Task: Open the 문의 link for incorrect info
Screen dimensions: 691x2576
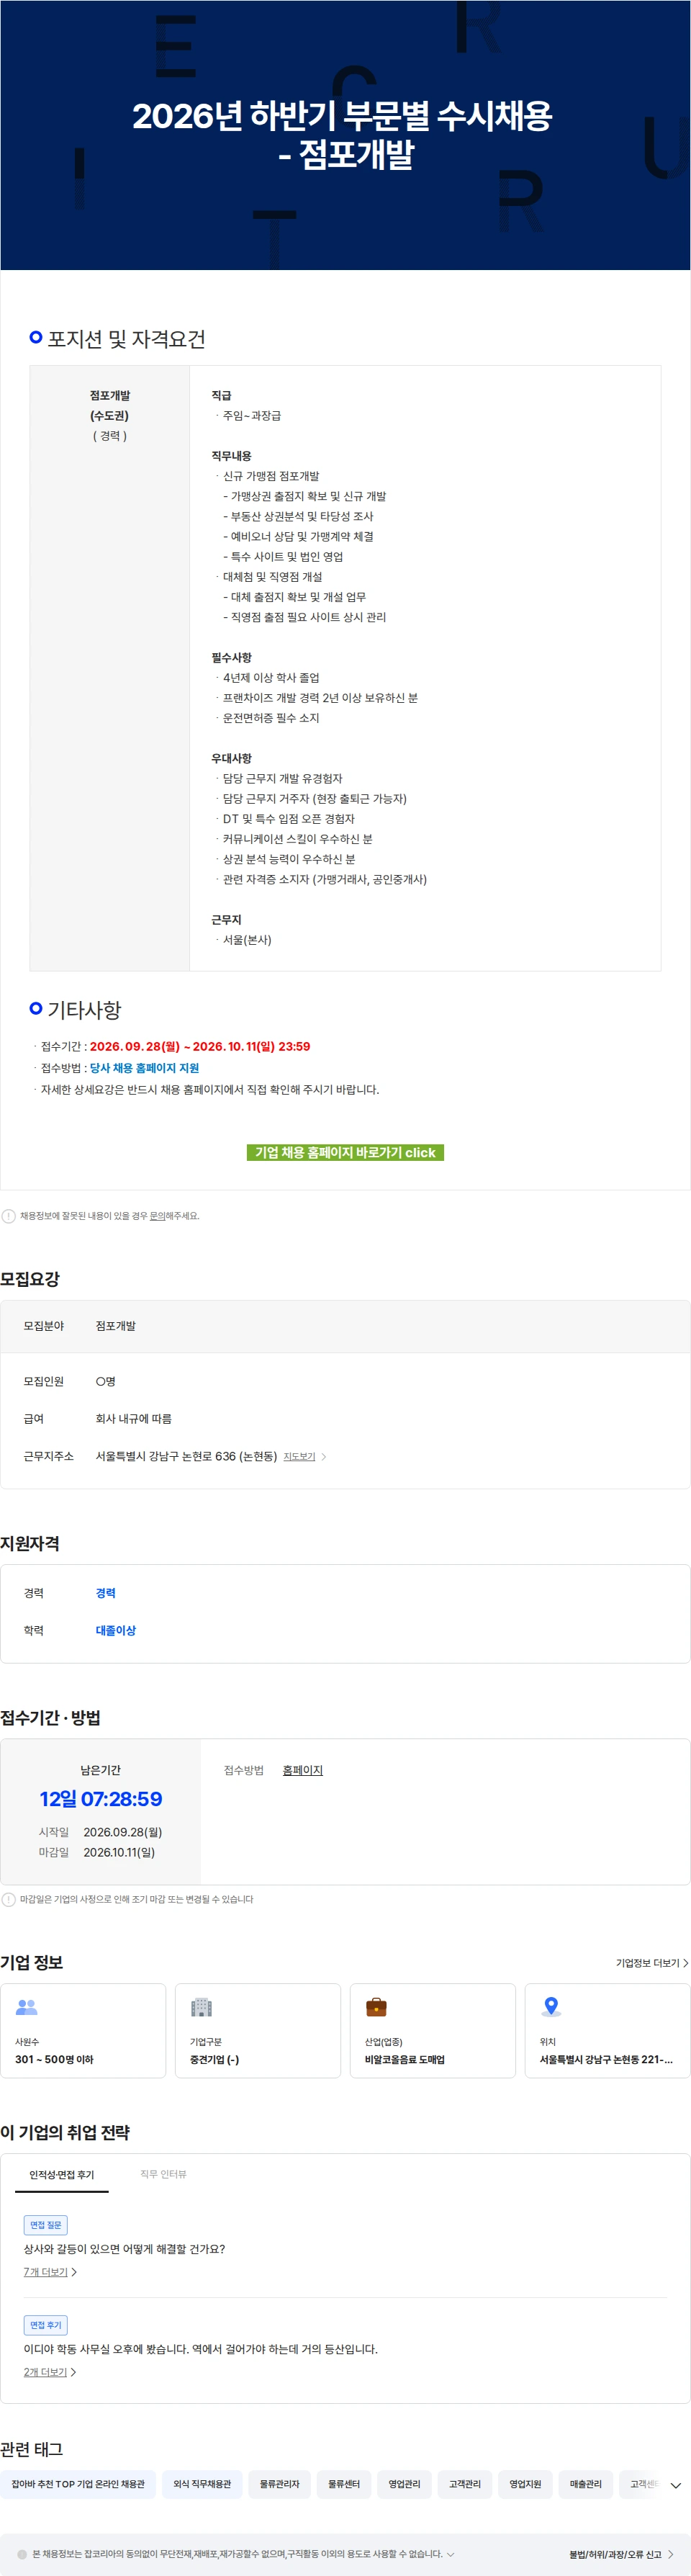Action: pyautogui.click(x=157, y=1216)
